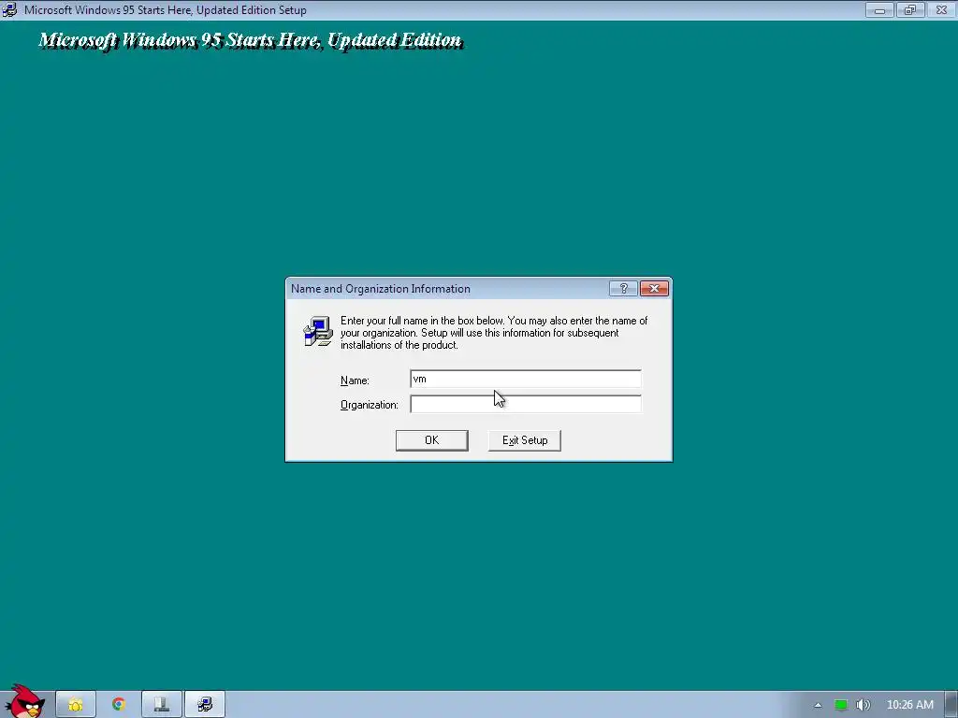
Task: Click the 10:26 AM clock
Action: click(x=909, y=705)
